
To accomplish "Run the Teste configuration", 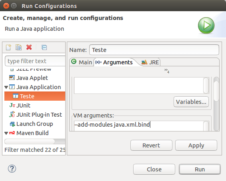I will pyautogui.click(x=200, y=169).
